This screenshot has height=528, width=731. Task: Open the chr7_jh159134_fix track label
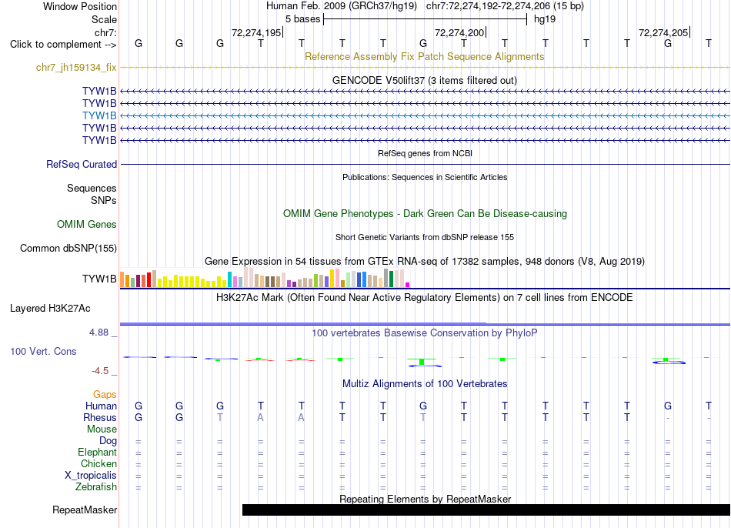[x=76, y=68]
